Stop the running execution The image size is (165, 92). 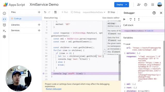pos(111,12)
